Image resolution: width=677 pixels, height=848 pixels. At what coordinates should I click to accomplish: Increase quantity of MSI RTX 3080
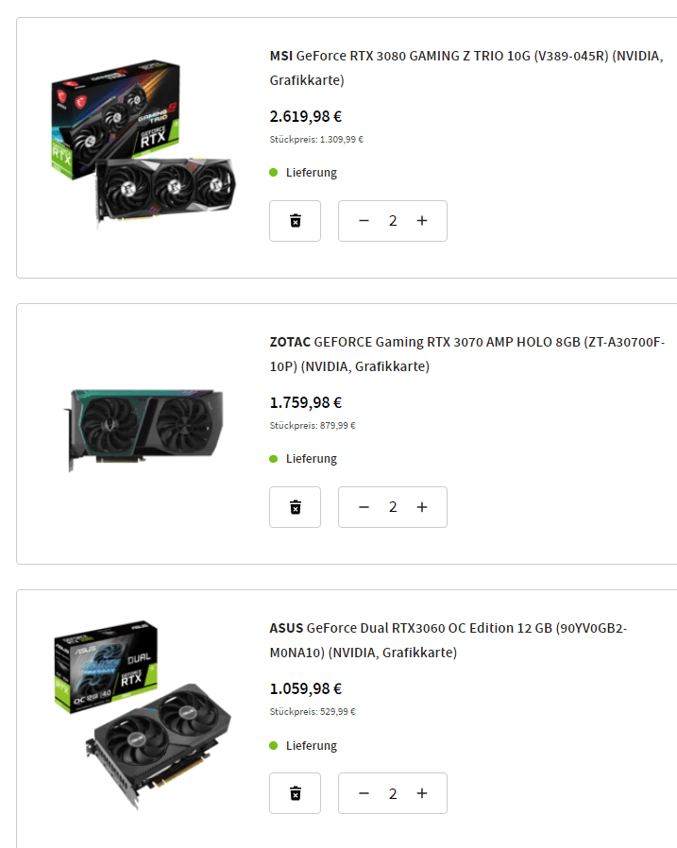click(x=422, y=221)
